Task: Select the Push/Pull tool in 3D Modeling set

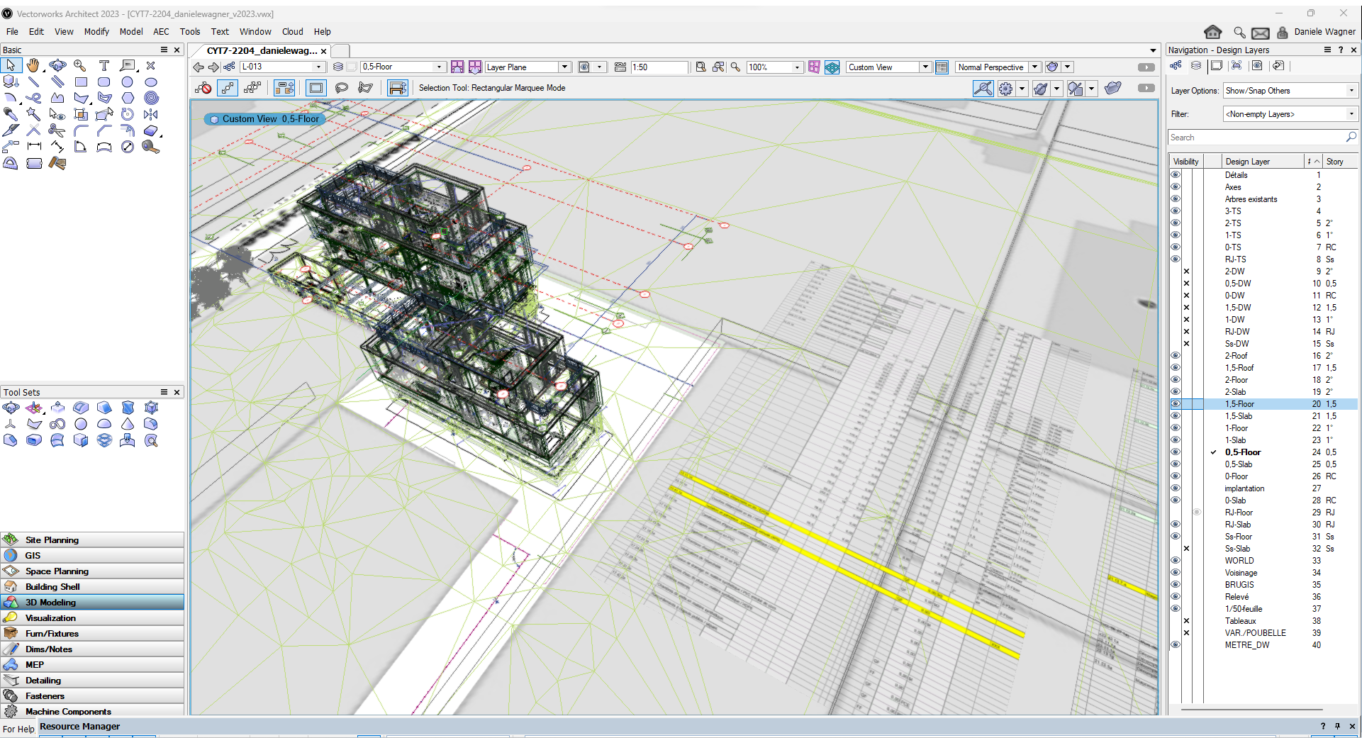Action: click(57, 408)
